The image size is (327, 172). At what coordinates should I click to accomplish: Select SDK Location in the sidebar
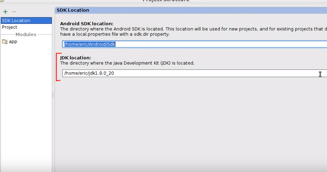(x=26, y=20)
